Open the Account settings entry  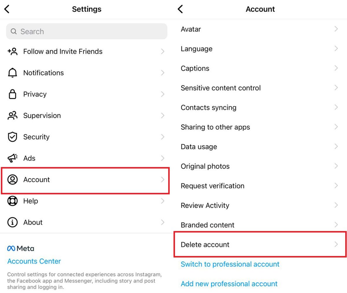(x=85, y=180)
